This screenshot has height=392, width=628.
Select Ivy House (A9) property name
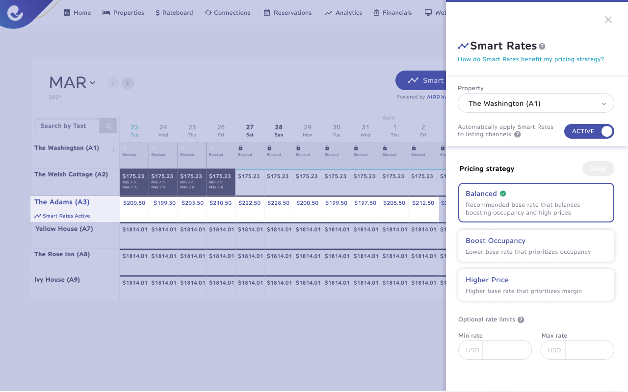(57, 280)
